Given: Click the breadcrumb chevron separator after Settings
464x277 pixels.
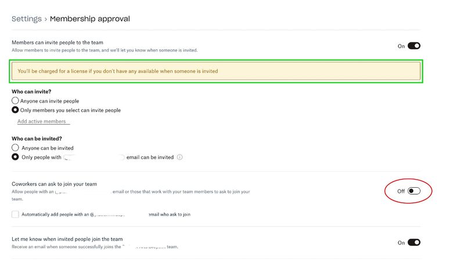Looking at the screenshot, I should (46, 19).
